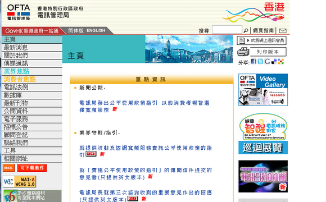Screen dimensions: 326x202
Task: Click the Hong Kong dragon brand logo
Action: coord(253,12)
